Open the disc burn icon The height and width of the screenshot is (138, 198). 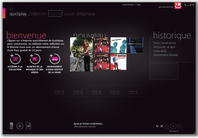20,126
